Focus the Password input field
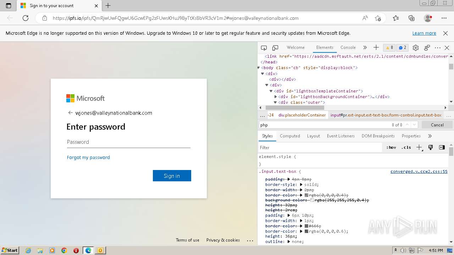This screenshot has height=255, width=454. tap(129, 142)
